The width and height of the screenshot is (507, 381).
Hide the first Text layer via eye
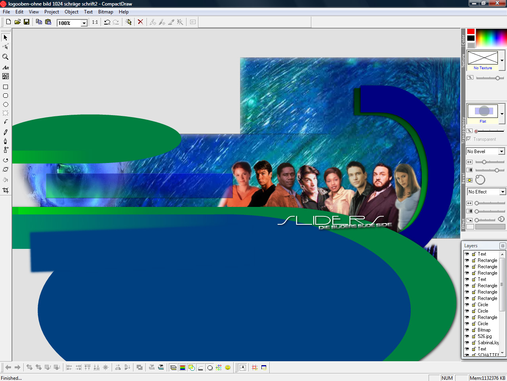pos(467,254)
